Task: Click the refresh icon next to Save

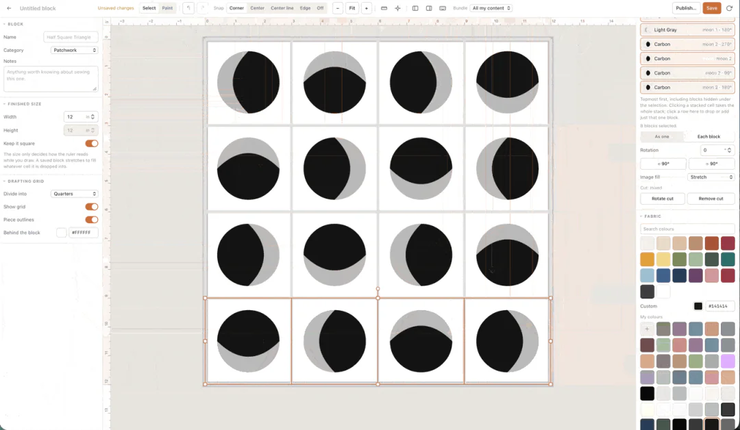Action: pos(729,8)
